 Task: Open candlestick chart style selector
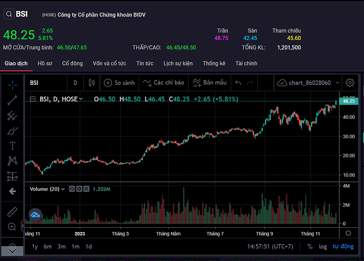click(x=92, y=83)
